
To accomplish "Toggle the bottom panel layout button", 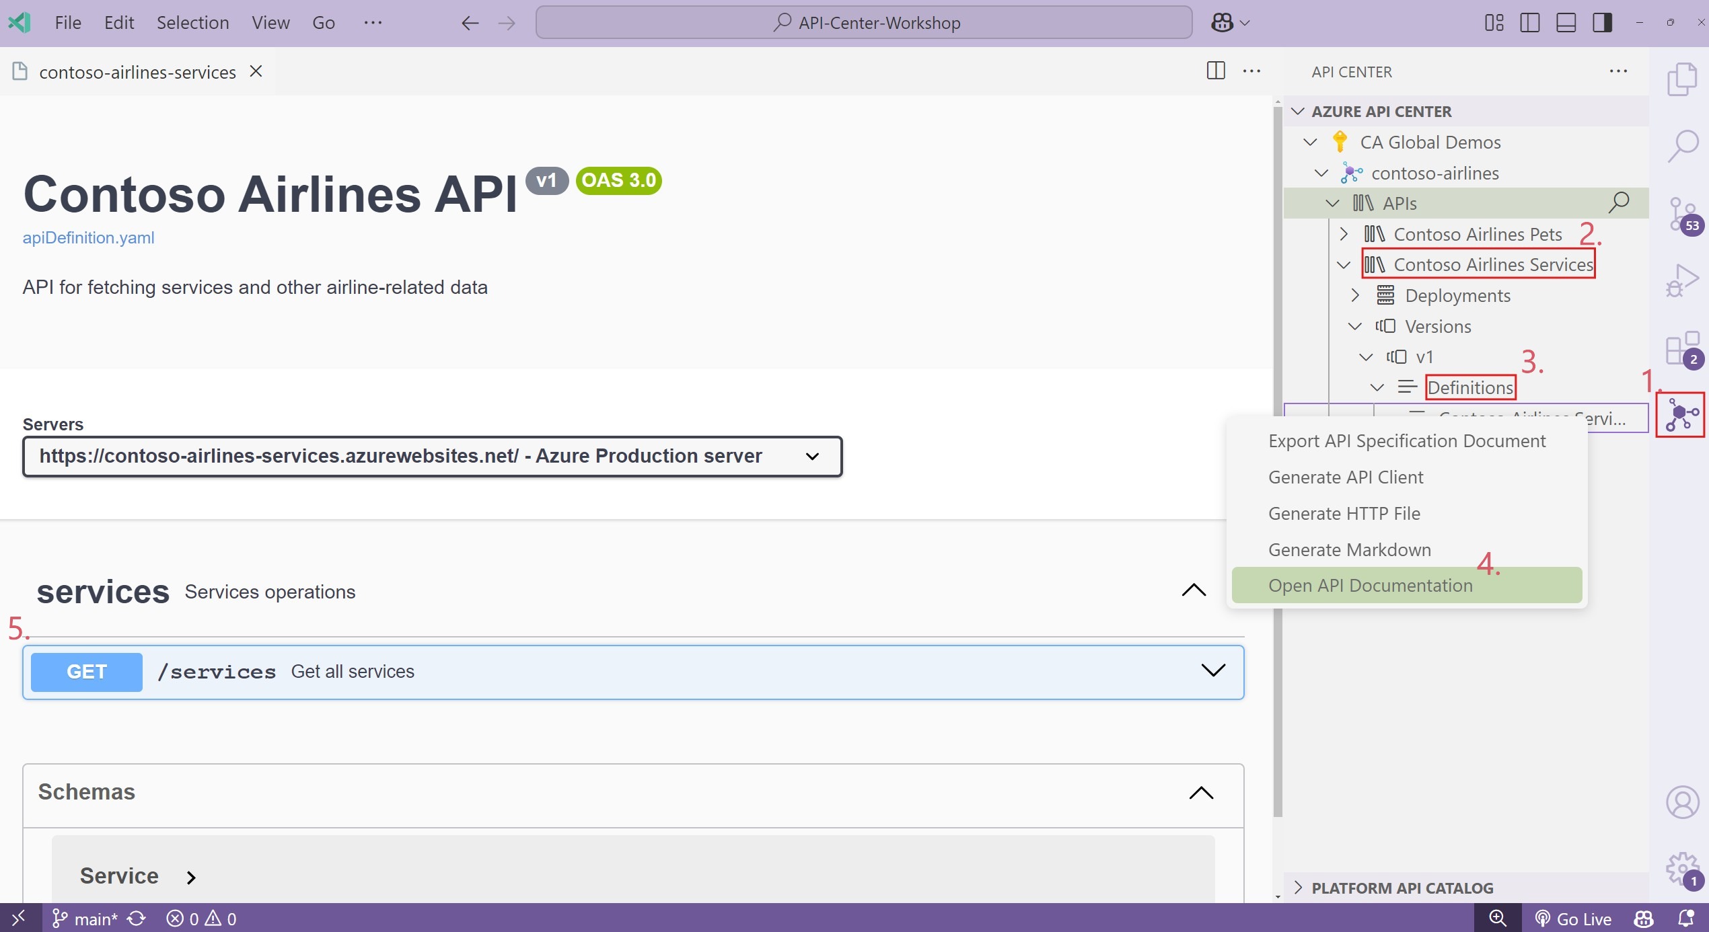I will [x=1566, y=23].
